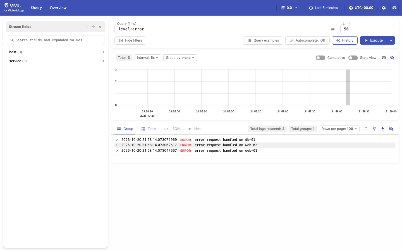Open graph settings icon beside Stats view
Viewport: 402px width, 251px height.
[384, 58]
